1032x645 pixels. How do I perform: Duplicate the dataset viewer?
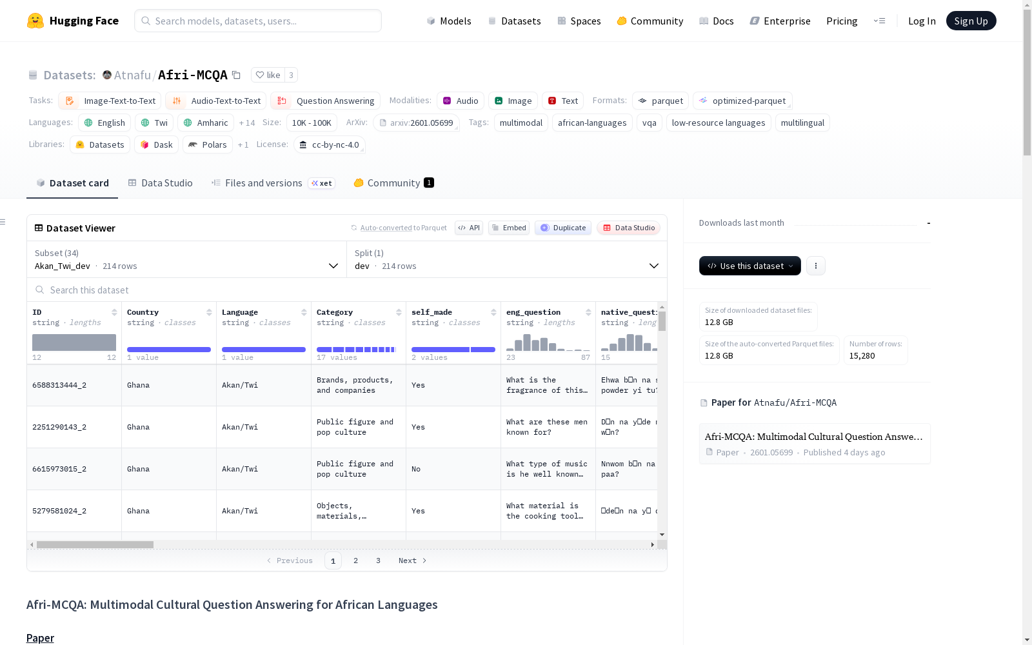pyautogui.click(x=563, y=228)
